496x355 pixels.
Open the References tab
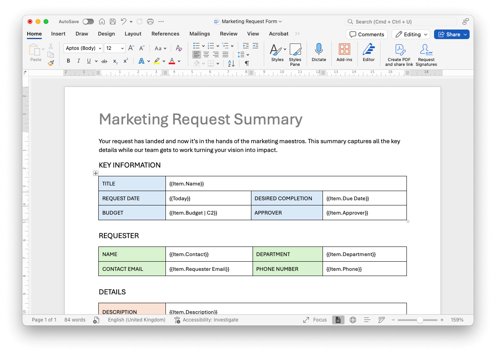pyautogui.click(x=165, y=34)
